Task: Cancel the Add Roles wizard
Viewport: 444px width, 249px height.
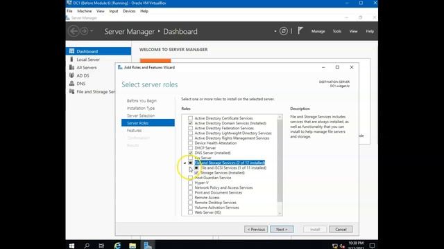Action: point(341,229)
